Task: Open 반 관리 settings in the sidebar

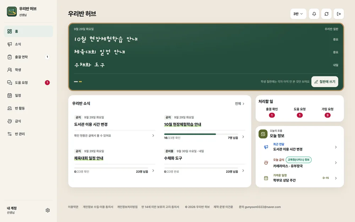Action: point(28,134)
